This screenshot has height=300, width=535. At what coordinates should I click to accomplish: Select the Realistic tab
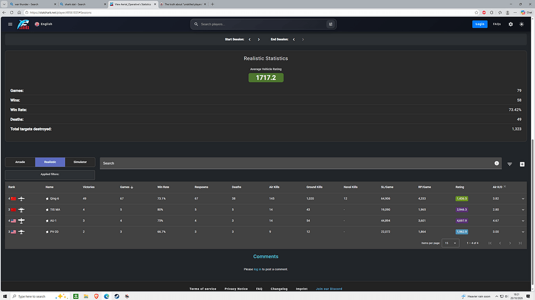tap(50, 162)
